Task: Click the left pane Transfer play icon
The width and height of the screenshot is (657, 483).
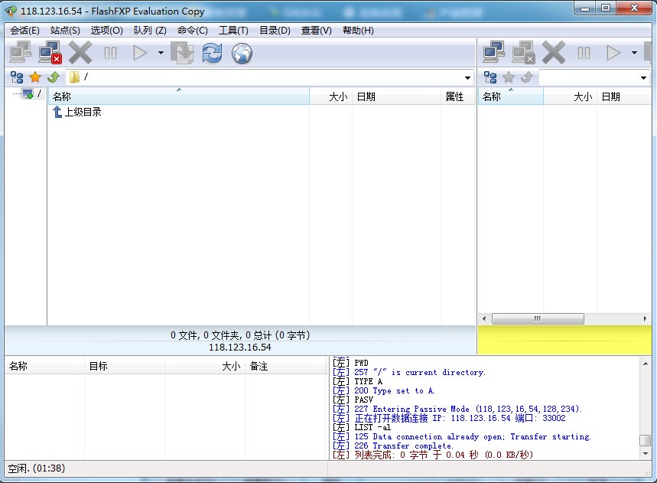Action: tap(140, 53)
